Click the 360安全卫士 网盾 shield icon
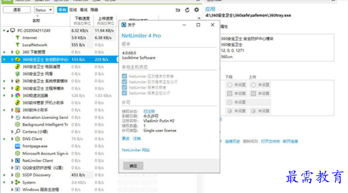The width and height of the screenshot is (348, 193). 17,74
